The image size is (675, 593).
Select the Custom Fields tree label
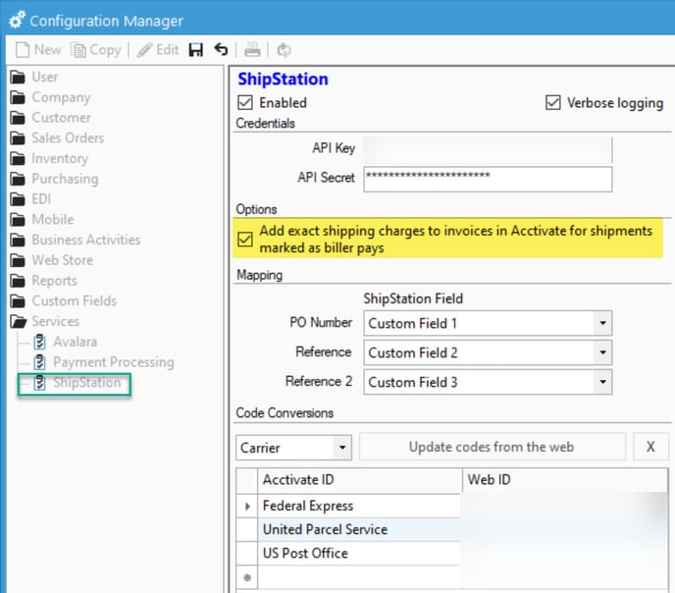tap(74, 300)
